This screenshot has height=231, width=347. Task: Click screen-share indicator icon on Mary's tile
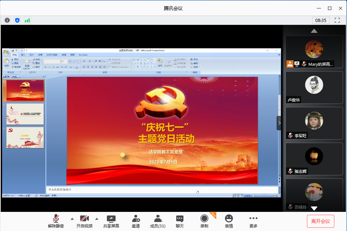pyautogui.click(x=297, y=64)
